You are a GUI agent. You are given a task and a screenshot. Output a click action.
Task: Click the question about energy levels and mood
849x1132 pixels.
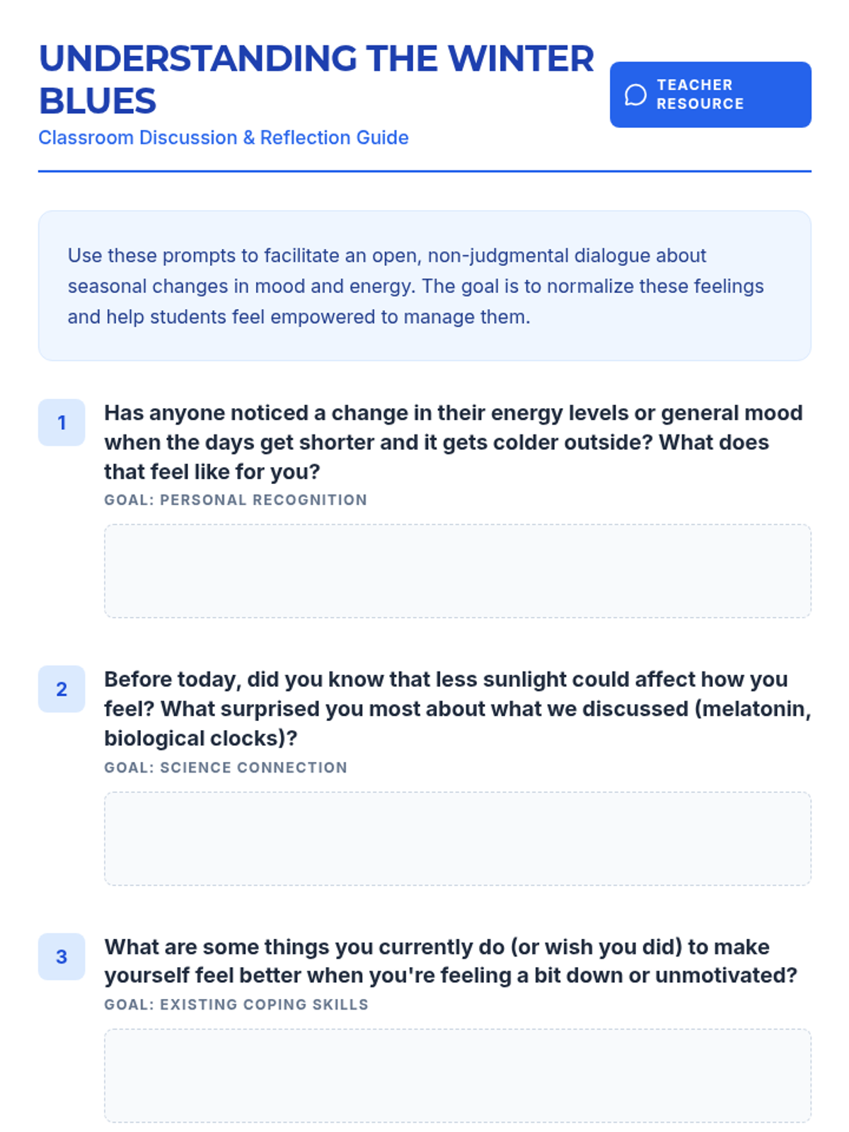[x=453, y=442]
